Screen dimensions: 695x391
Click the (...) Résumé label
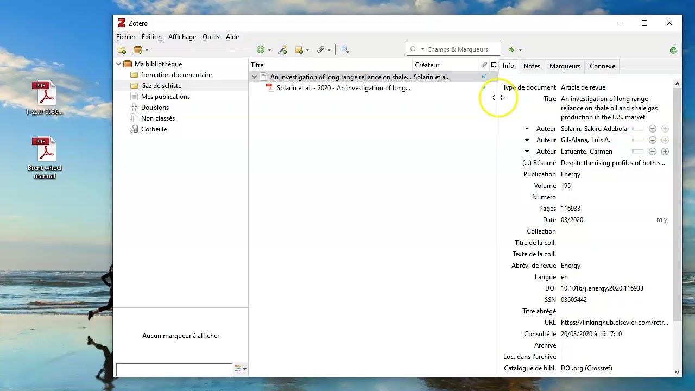pyautogui.click(x=539, y=163)
